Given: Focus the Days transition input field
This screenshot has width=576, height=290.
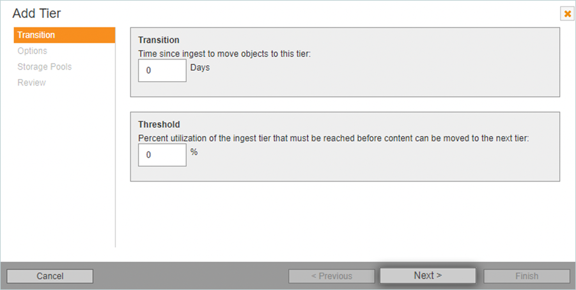Looking at the screenshot, I should (162, 70).
